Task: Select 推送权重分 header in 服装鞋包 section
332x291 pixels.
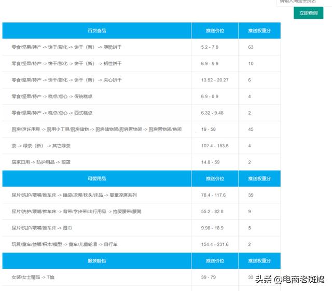Action: pyautogui.click(x=259, y=261)
